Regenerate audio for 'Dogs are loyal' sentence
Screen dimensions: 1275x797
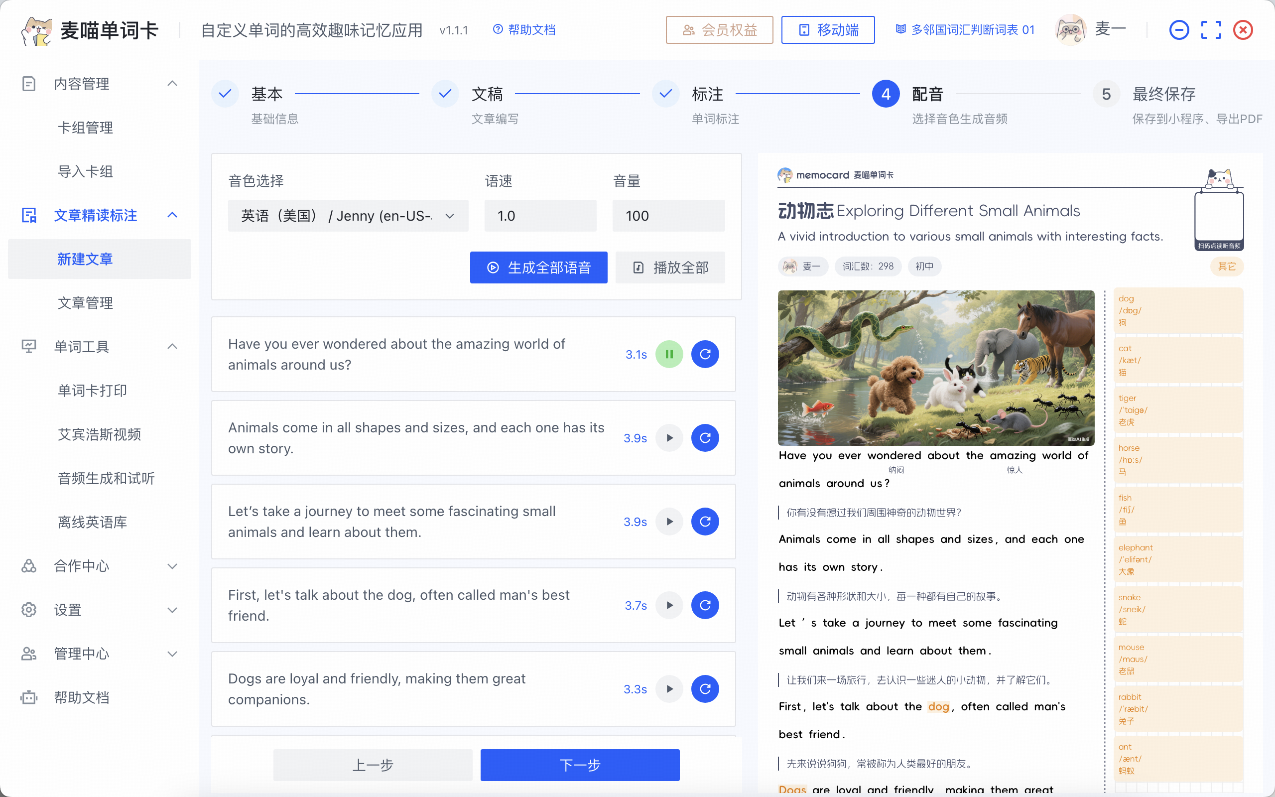[x=705, y=689]
